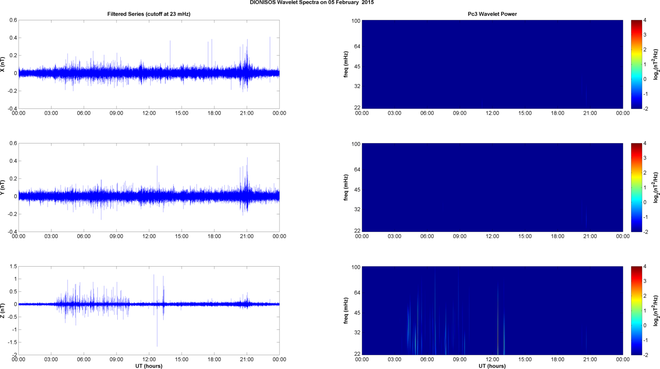Click the Z-component filtered time series plot
This screenshot has width=660, height=369.
pos(149,311)
